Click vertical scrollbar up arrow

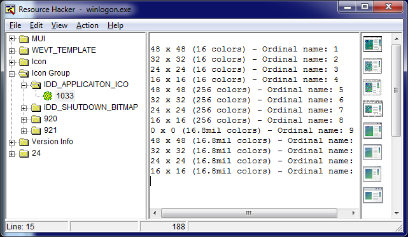tap(397, 39)
